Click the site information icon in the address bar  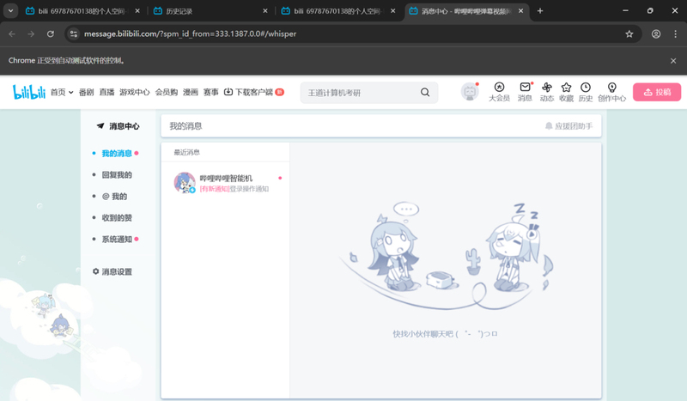[74, 33]
